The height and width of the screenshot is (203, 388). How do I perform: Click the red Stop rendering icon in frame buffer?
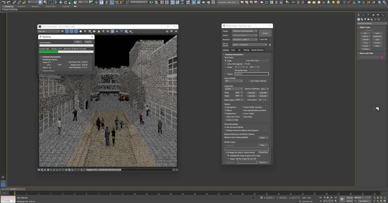pos(172,31)
